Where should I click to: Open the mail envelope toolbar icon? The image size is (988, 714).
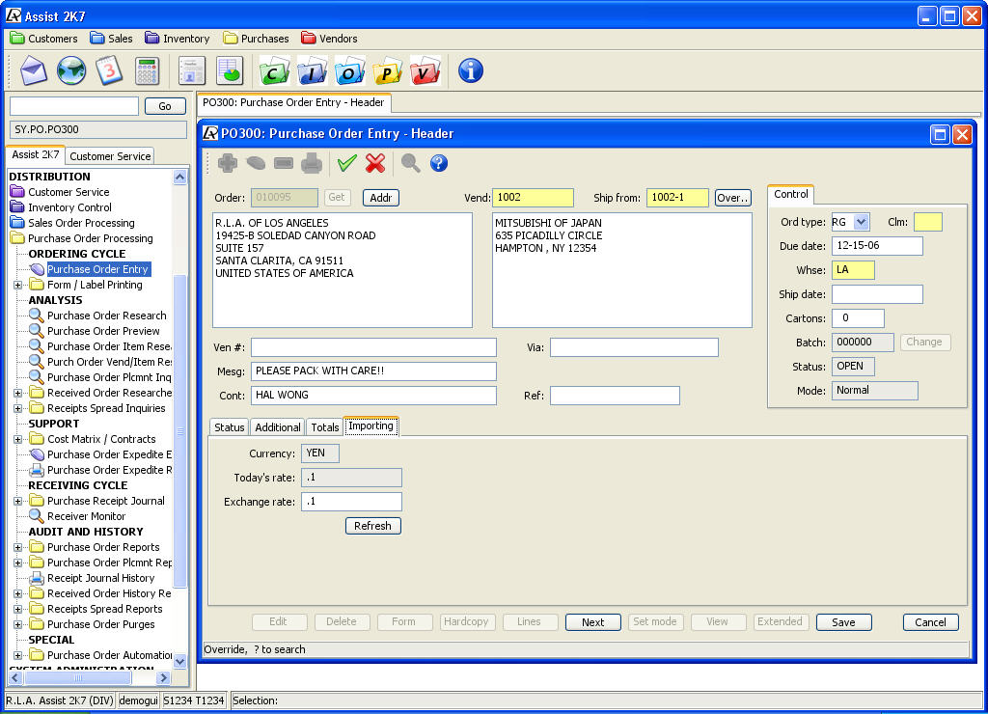34,70
